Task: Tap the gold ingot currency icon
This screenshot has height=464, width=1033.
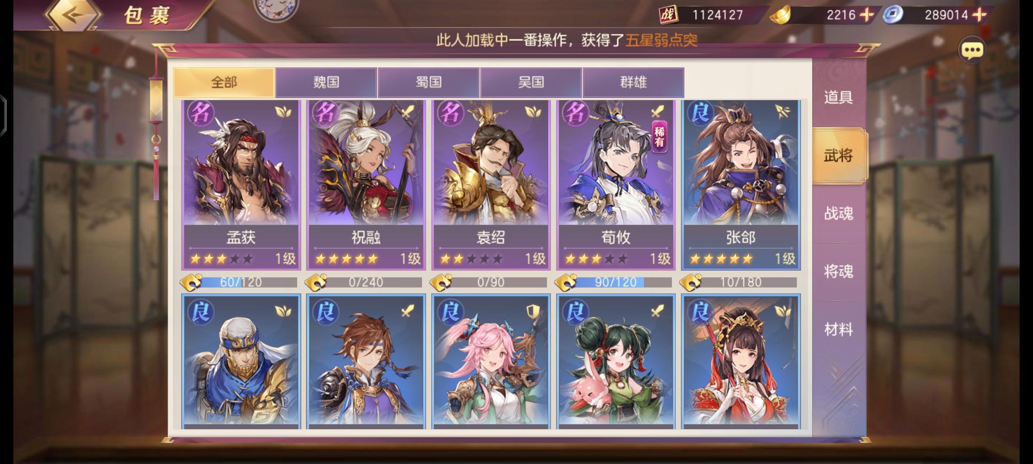Action: (780, 15)
